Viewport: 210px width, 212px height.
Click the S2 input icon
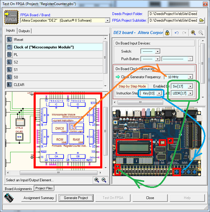[x=9, y=62]
